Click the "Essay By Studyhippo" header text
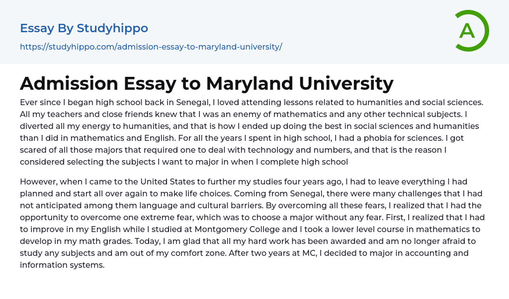The width and height of the screenshot is (509, 299). [x=84, y=28]
